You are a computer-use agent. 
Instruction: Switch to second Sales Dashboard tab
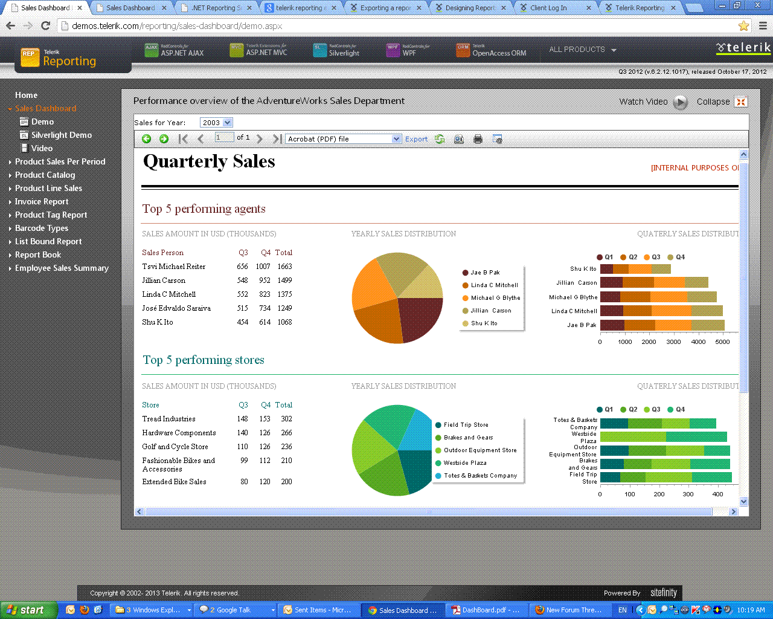130,8
